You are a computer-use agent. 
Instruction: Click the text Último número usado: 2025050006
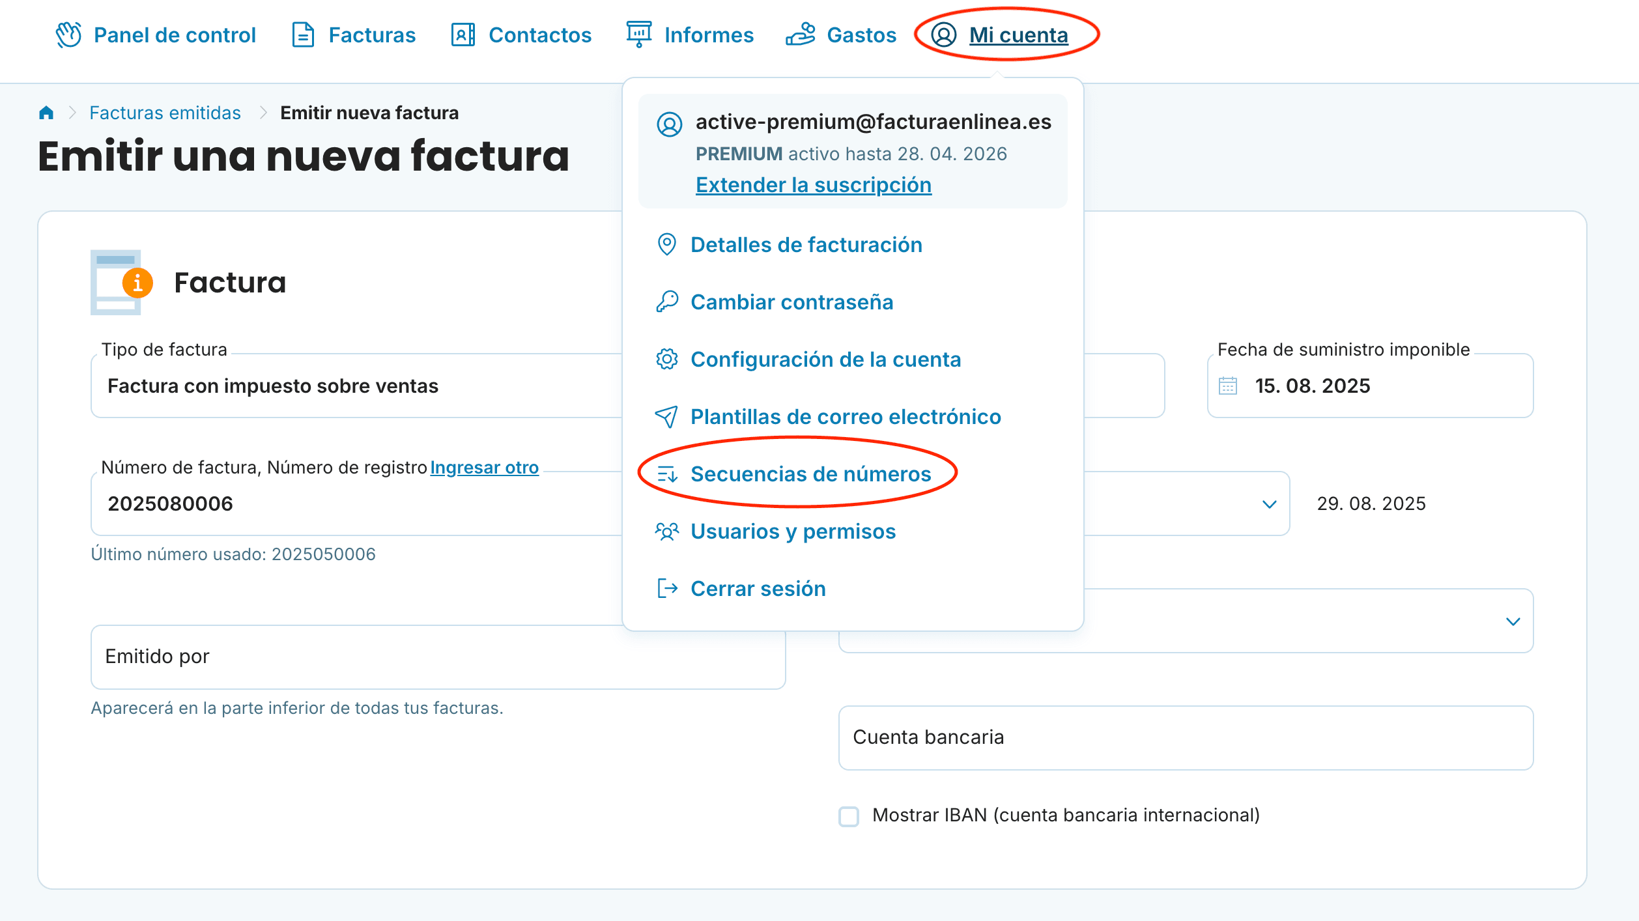tap(233, 554)
